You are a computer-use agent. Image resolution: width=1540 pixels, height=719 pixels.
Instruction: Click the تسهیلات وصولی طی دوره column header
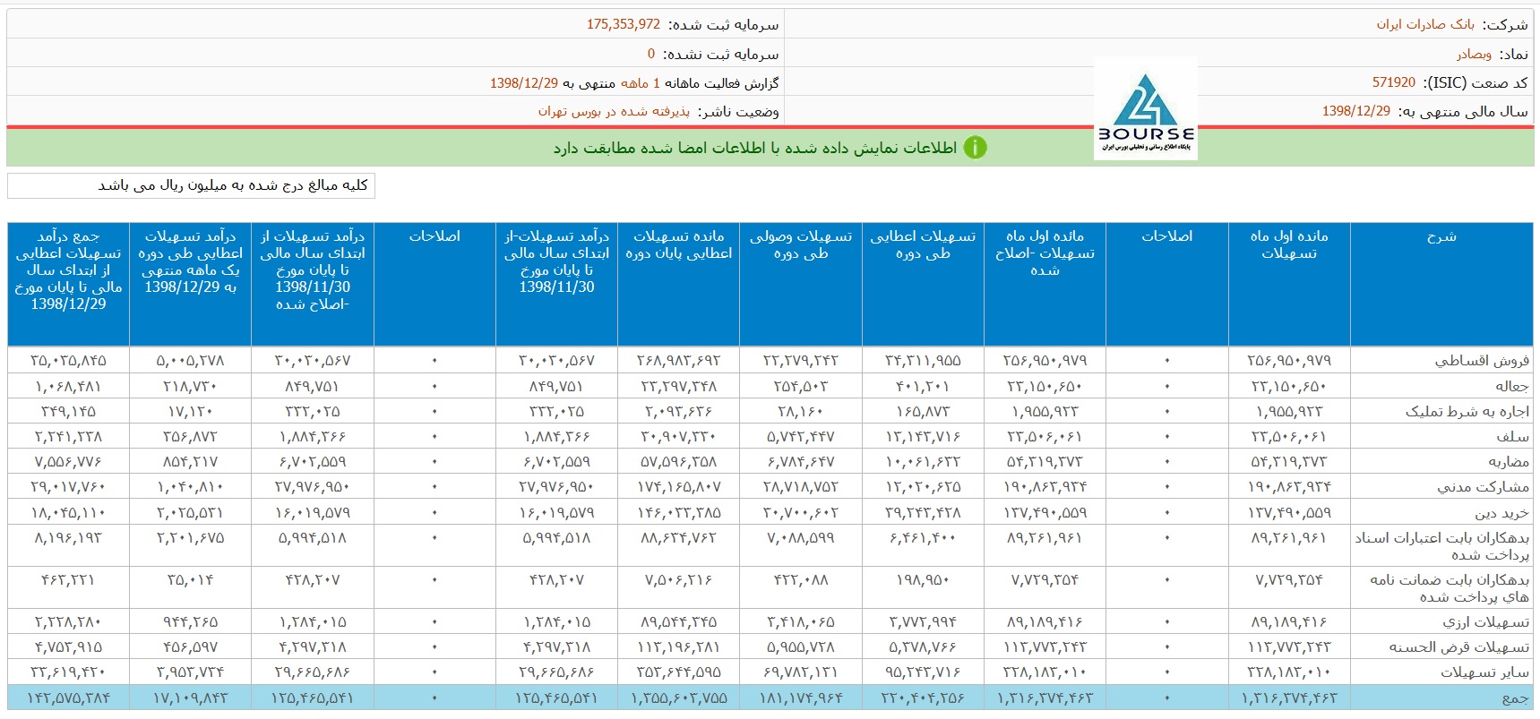point(801,244)
